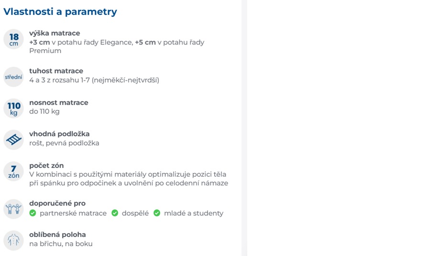Click the 110 kg load capacity icon
439x256 pixels.
point(13,108)
